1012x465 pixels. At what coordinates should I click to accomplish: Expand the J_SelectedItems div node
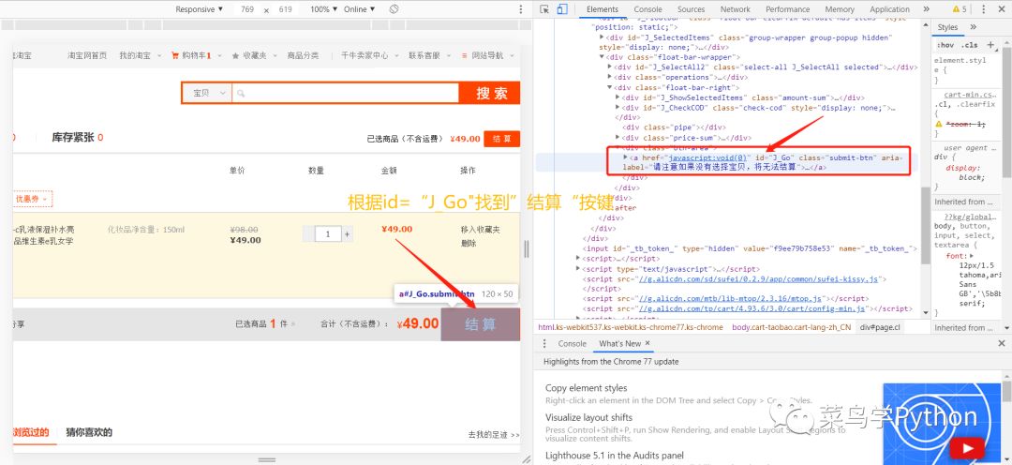pyautogui.click(x=602, y=38)
